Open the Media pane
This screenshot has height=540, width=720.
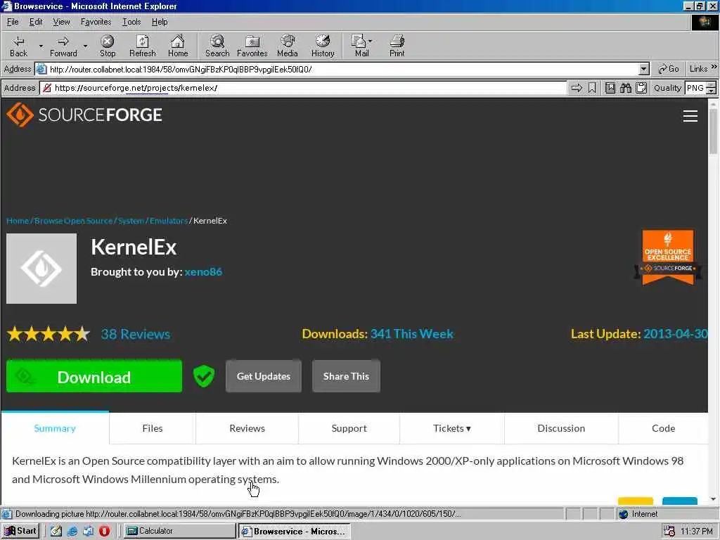pos(288,46)
